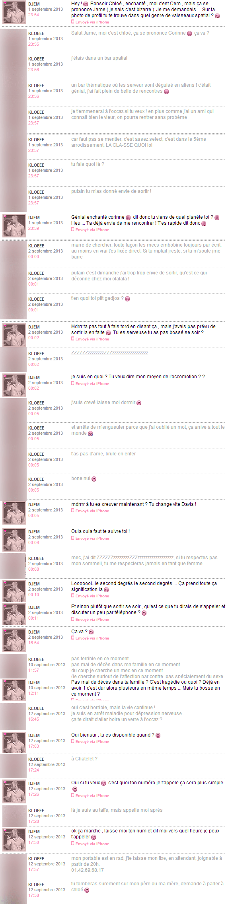Screen dimensions: 228x904
Task: Click the phone icon under the 23:54 message
Action: (72, 22)
